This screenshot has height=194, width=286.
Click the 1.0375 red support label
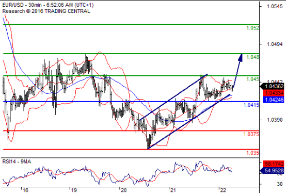click(x=251, y=134)
